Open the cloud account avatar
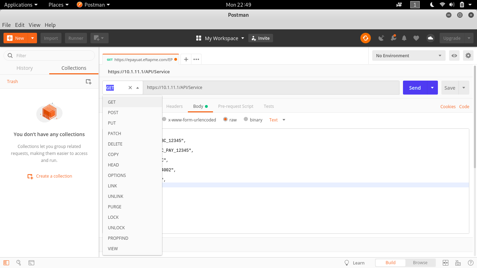Screen dimensions: 477x268 [x=430, y=38]
